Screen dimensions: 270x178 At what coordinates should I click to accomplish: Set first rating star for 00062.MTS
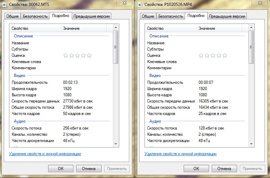click(x=66, y=55)
